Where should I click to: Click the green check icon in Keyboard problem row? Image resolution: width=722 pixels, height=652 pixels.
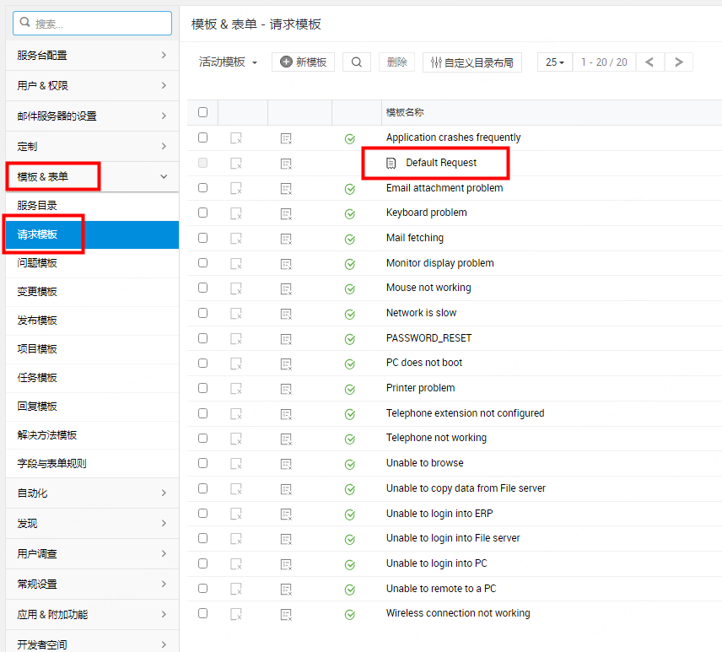(x=350, y=213)
